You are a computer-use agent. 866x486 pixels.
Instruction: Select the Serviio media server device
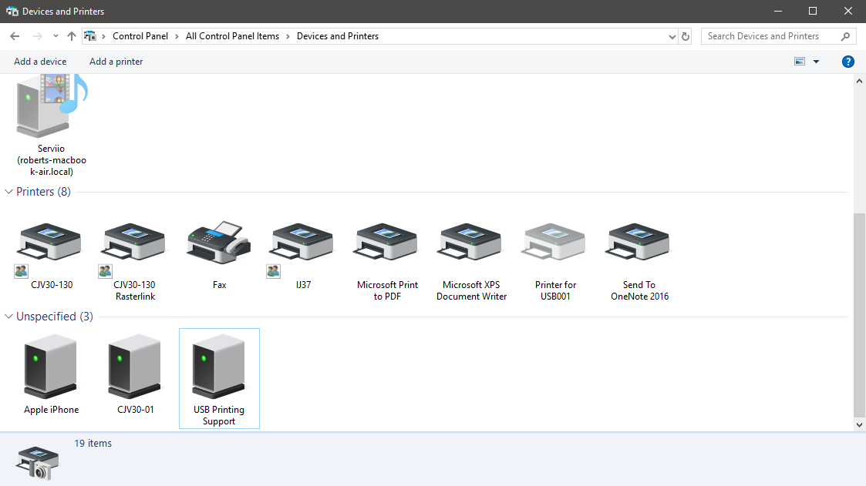52,126
